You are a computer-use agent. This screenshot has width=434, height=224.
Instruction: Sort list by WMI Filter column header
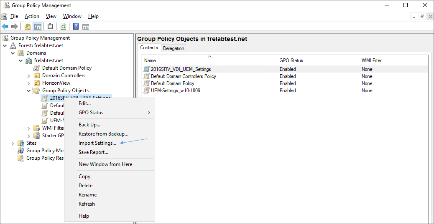click(371, 60)
